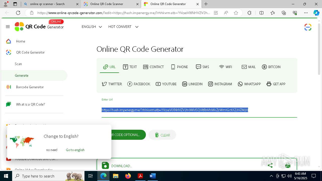This screenshot has width=322, height=181.
Task: Open Scan in the sidebar
Action: tap(18, 64)
